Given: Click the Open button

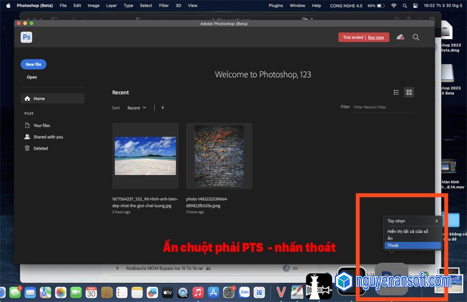Looking at the screenshot, I should (32, 77).
